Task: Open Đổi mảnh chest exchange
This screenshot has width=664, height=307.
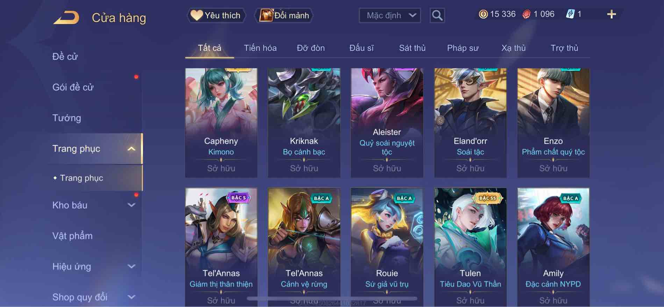Action: [x=284, y=15]
